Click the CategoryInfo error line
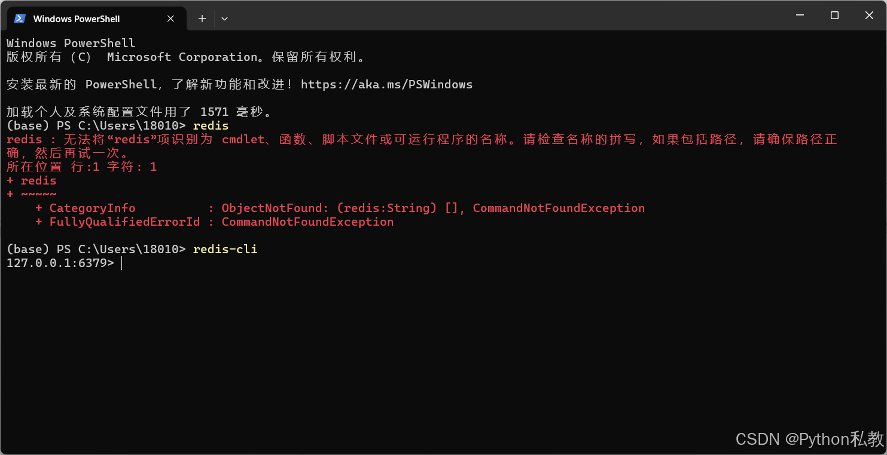Screen dimensions: 887x455 [x=92, y=208]
